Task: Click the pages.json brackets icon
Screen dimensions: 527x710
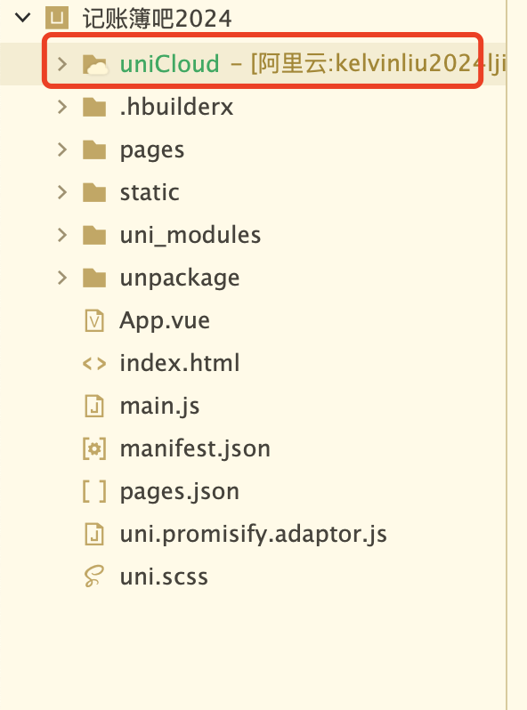Action: click(94, 492)
